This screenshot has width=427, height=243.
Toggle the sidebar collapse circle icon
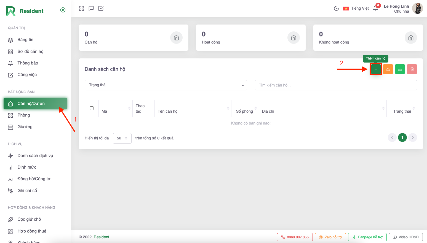(63, 10)
